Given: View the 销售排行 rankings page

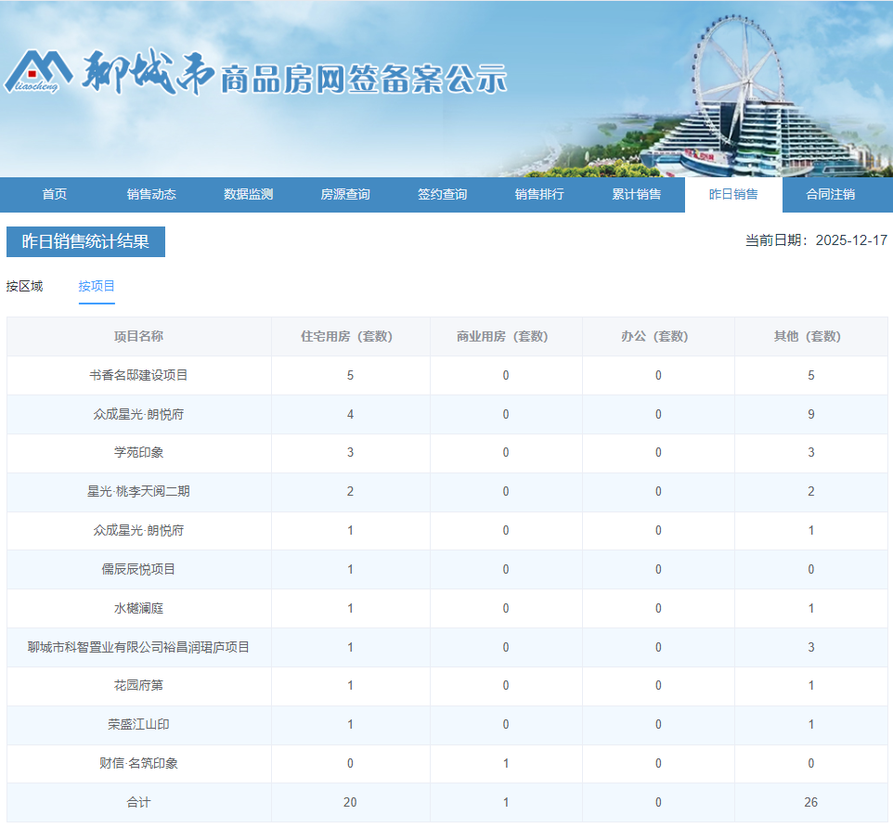Looking at the screenshot, I should (538, 194).
